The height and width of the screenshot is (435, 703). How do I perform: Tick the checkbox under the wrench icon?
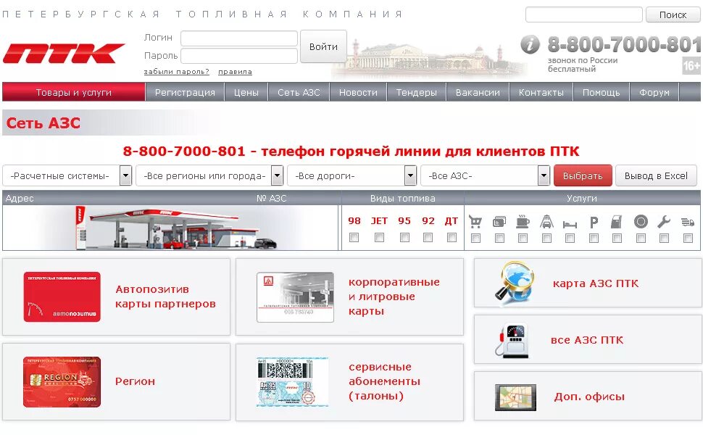[x=664, y=238]
